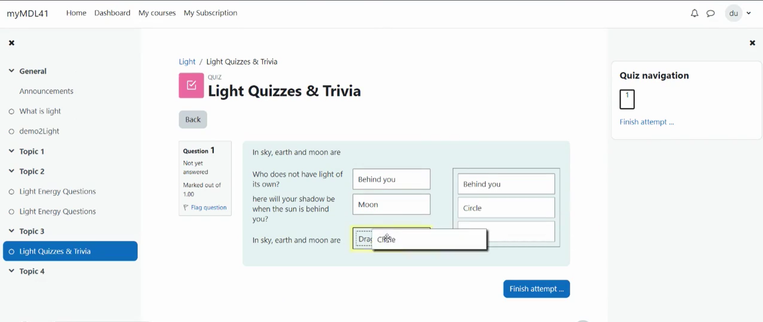Flag question 1 using the flag icon
Viewport: 763px width, 322px height.
[x=186, y=208]
